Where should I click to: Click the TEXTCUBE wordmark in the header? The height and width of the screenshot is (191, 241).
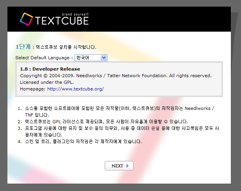(62, 21)
